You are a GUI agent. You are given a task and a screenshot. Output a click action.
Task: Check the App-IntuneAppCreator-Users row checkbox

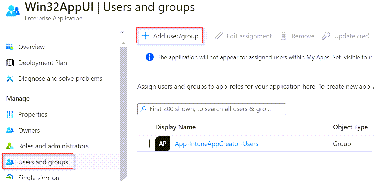pyautogui.click(x=145, y=144)
